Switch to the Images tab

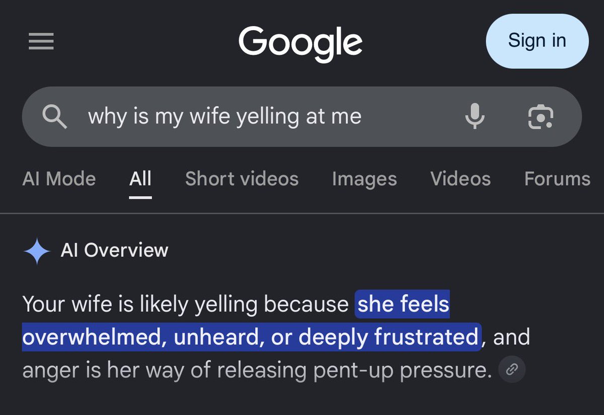tap(364, 179)
